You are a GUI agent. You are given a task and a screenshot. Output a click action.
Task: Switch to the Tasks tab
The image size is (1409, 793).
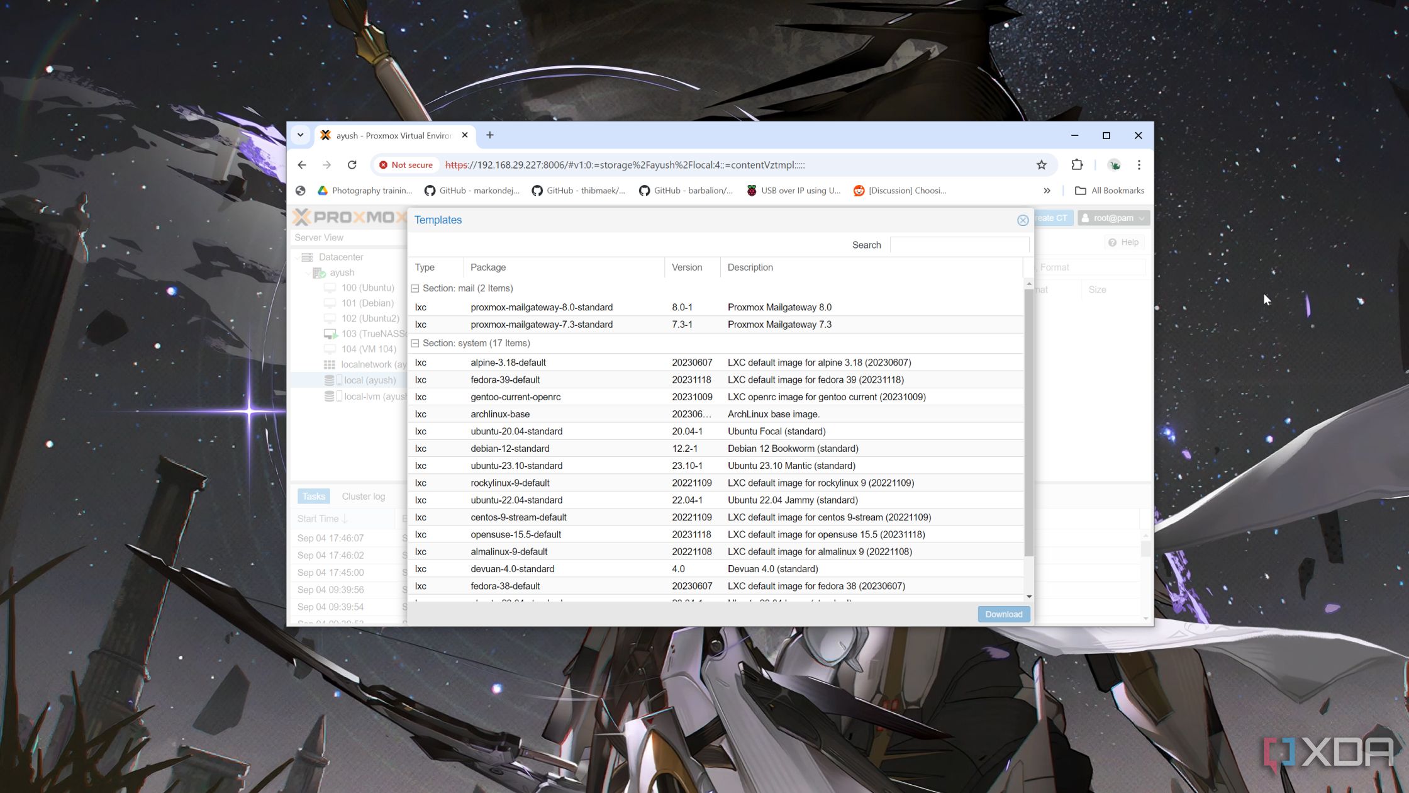point(313,496)
